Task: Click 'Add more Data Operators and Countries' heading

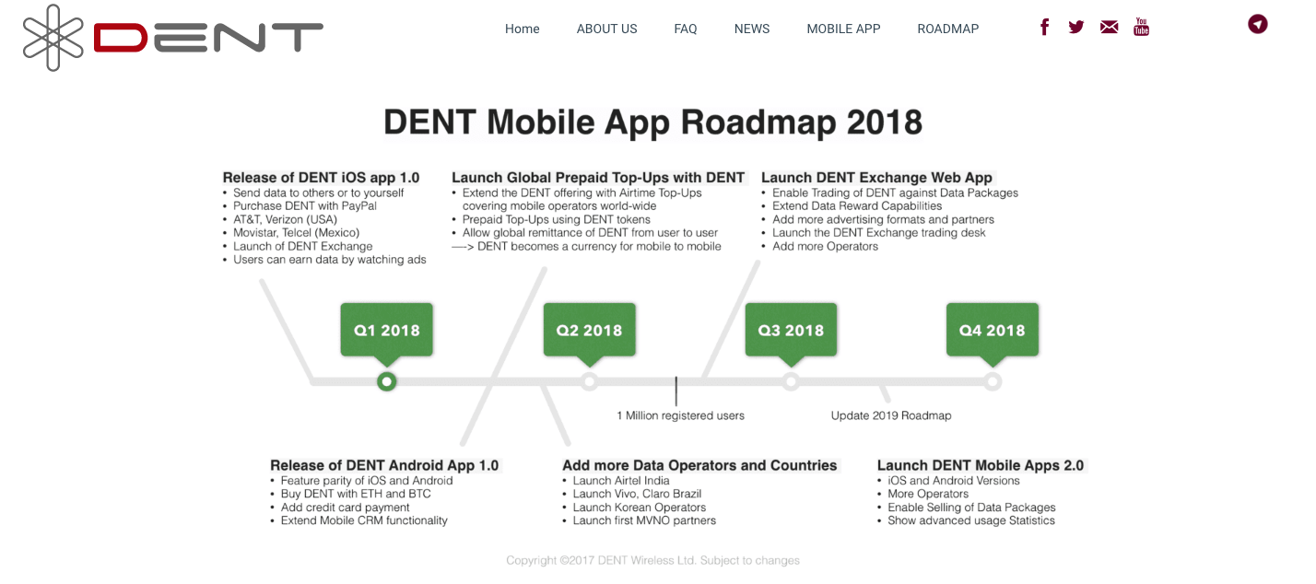Action: (699, 465)
